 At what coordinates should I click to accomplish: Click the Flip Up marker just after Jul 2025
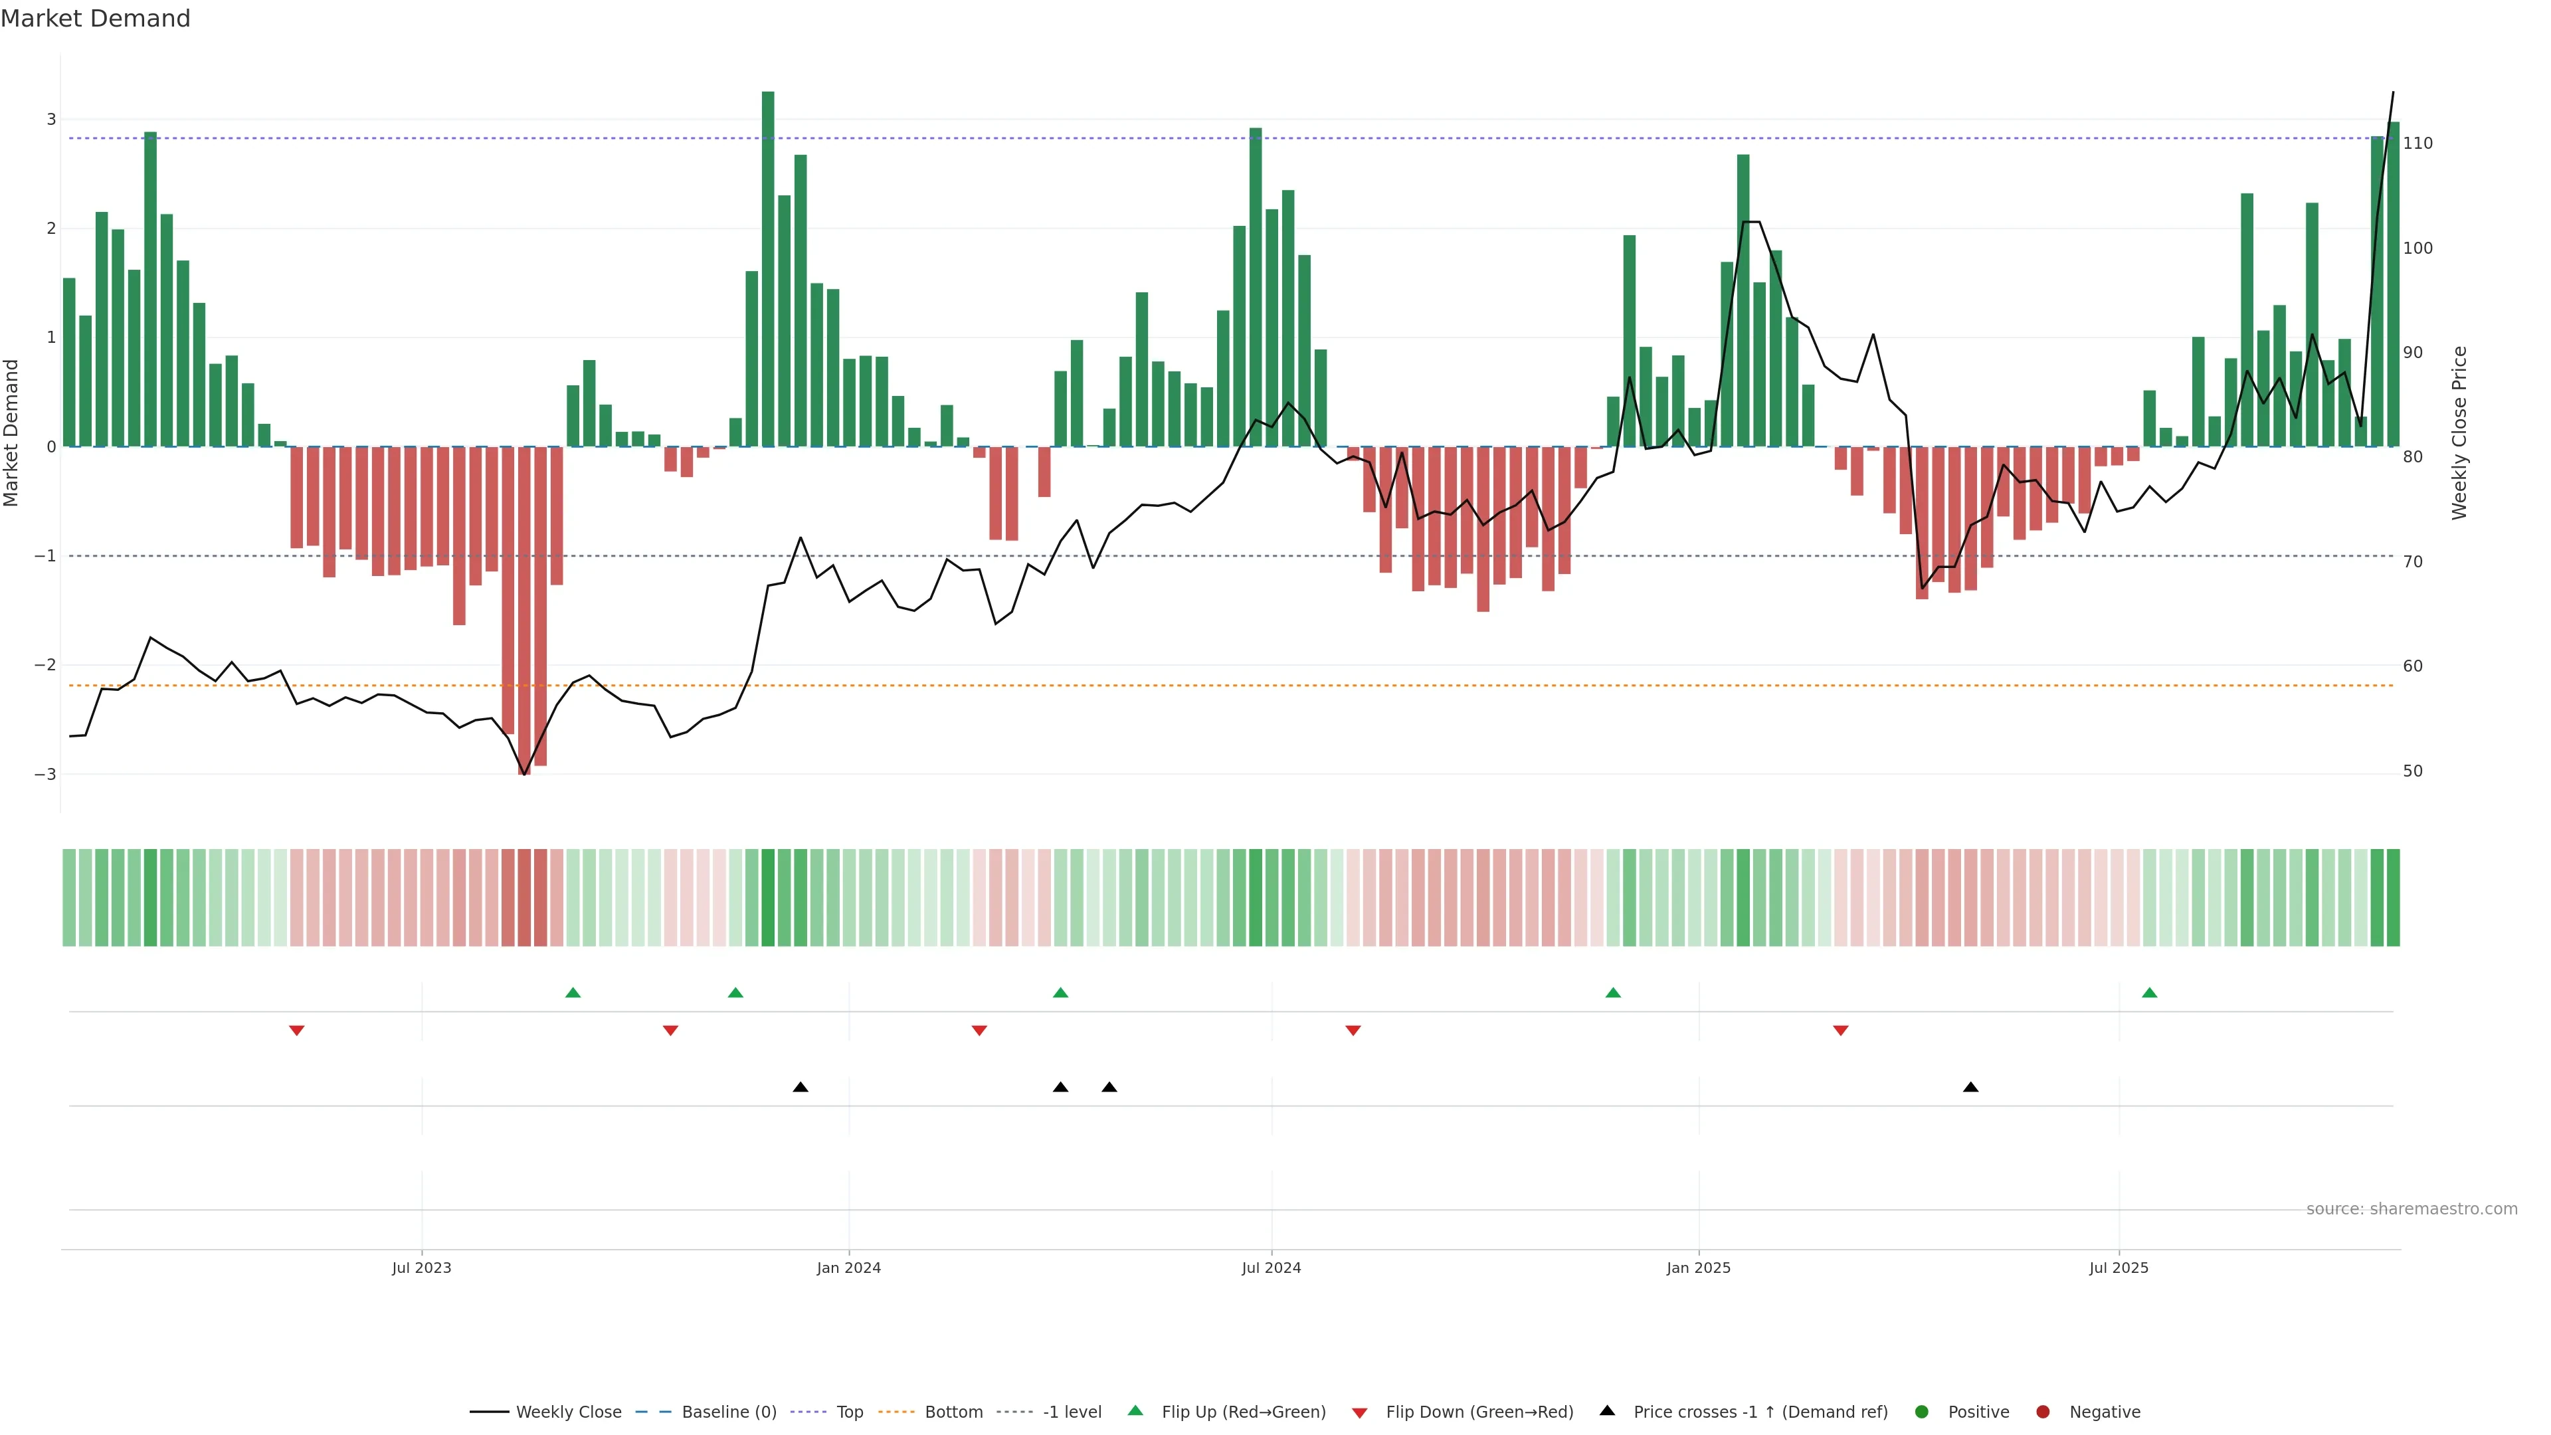click(x=2149, y=993)
